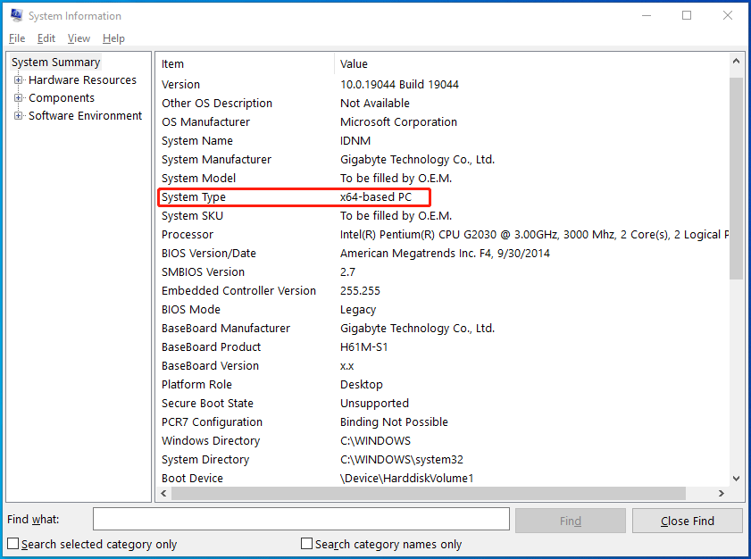Click the System Information icon in the title bar
The height and width of the screenshot is (559, 751).
[x=14, y=15]
